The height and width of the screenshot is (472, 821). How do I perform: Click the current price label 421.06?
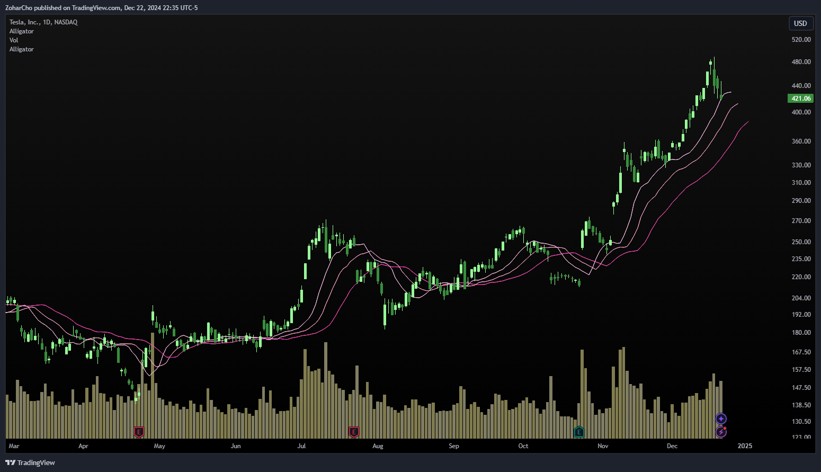[x=801, y=98]
